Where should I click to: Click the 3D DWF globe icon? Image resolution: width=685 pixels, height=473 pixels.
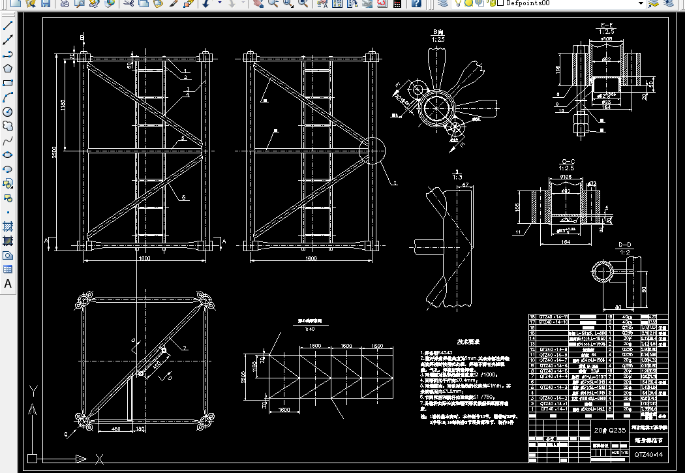[109, 3]
